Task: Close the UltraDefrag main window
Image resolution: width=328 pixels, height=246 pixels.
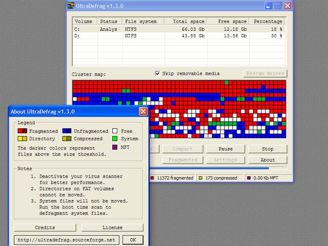Action: click(x=288, y=6)
